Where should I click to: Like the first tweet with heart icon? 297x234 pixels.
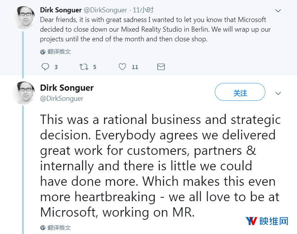point(122,67)
